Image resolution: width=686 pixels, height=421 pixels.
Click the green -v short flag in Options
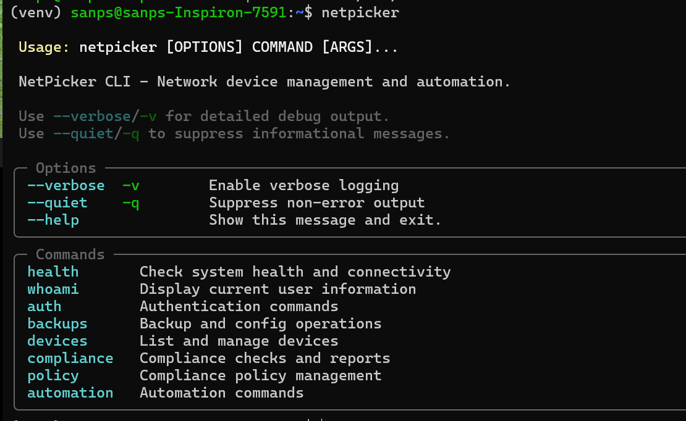tap(130, 185)
